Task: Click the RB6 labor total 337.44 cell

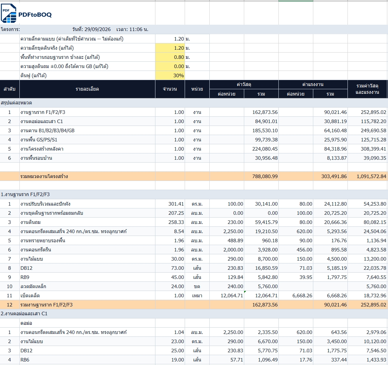Action: pos(330,360)
